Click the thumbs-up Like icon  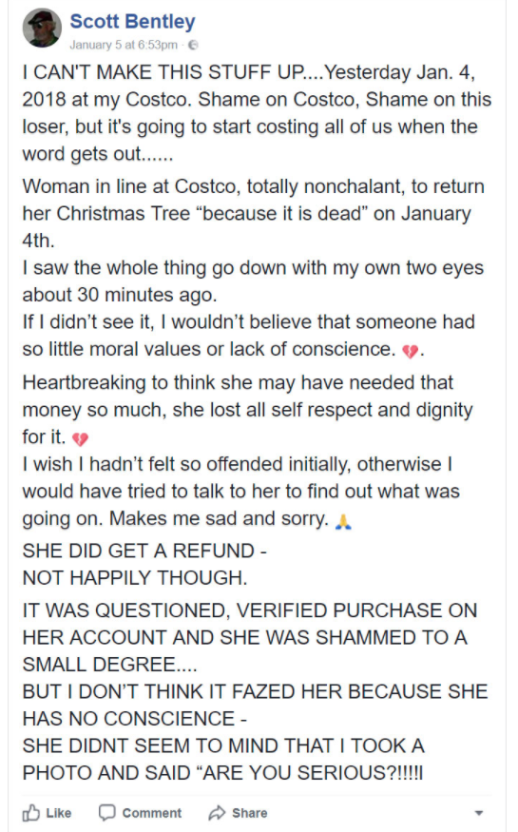(30, 812)
